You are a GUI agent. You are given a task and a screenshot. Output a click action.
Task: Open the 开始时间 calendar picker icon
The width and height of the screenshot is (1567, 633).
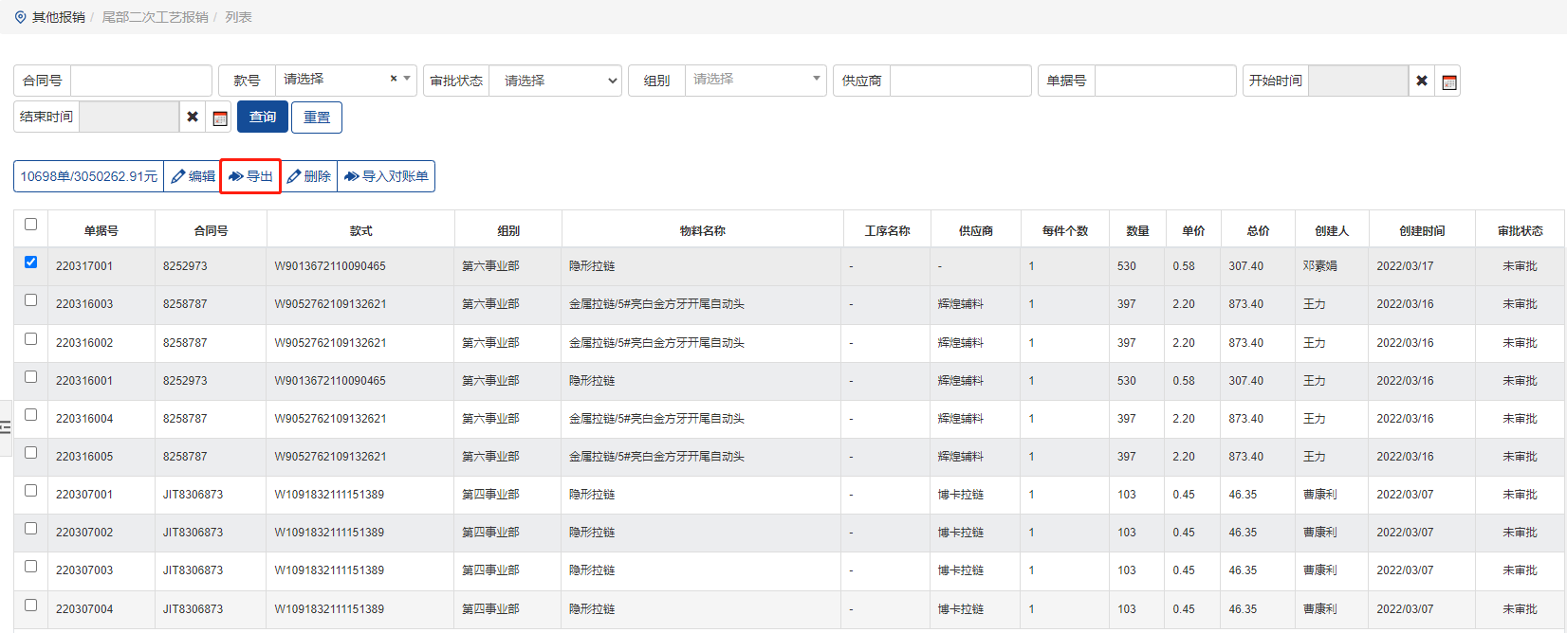pos(1448,81)
